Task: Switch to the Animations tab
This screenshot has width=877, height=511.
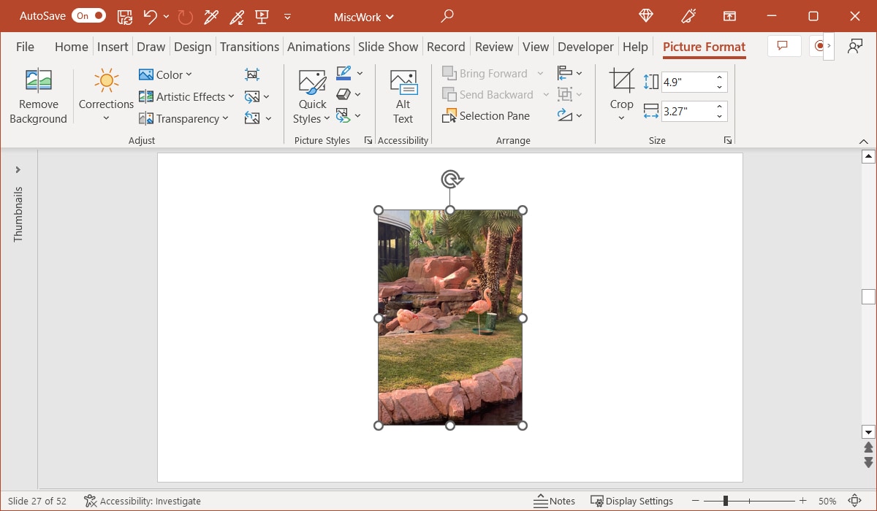Action: pos(319,46)
